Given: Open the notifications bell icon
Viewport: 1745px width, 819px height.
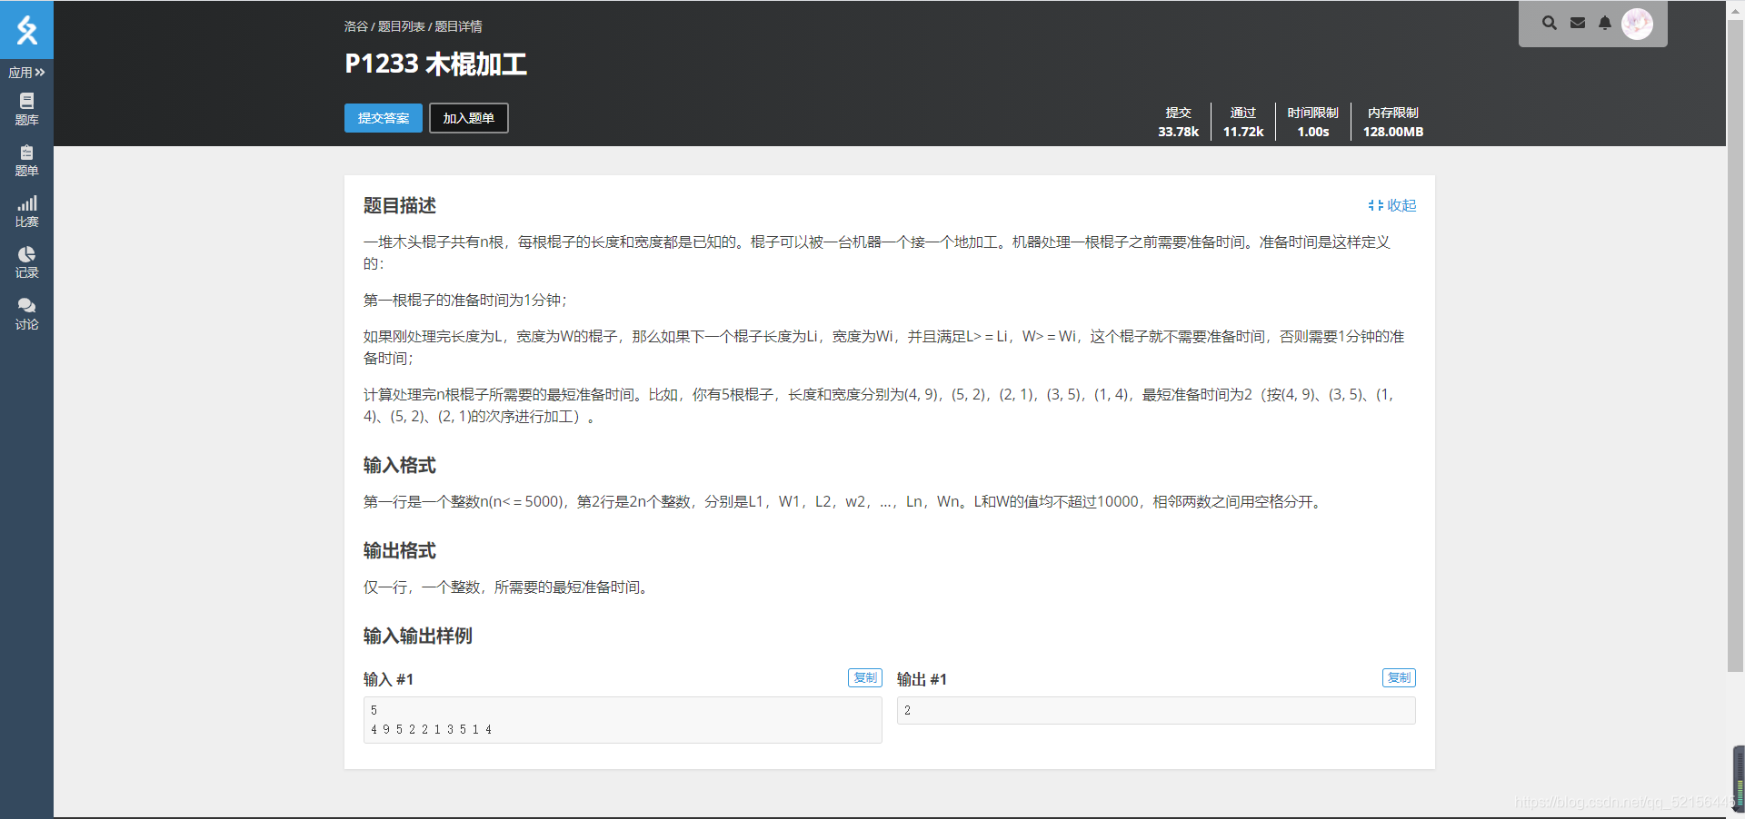Looking at the screenshot, I should (x=1604, y=23).
